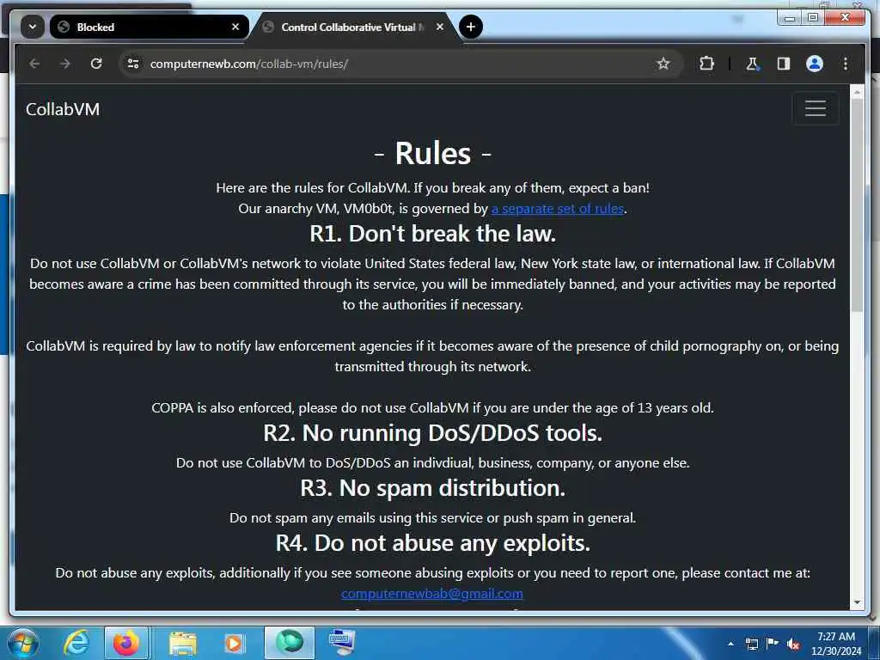This screenshot has height=660, width=880.
Task: Open the tab search dropdown arrow
Action: point(33,27)
